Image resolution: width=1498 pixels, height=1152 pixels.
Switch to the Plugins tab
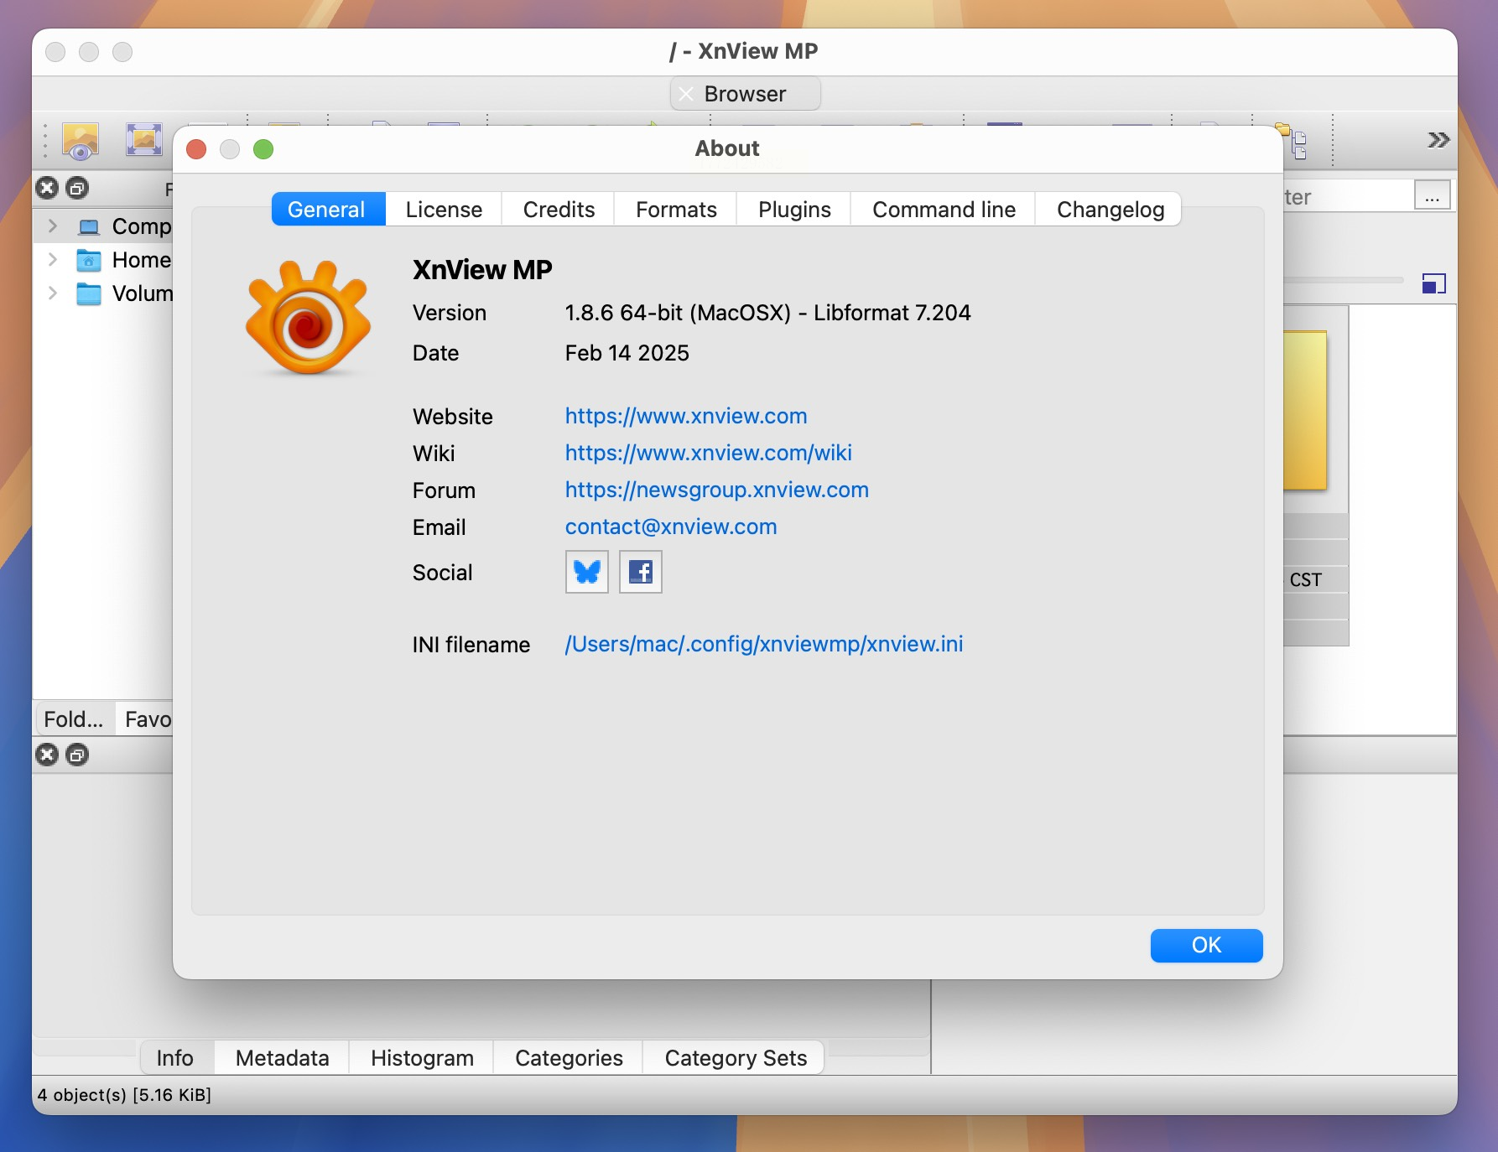794,209
